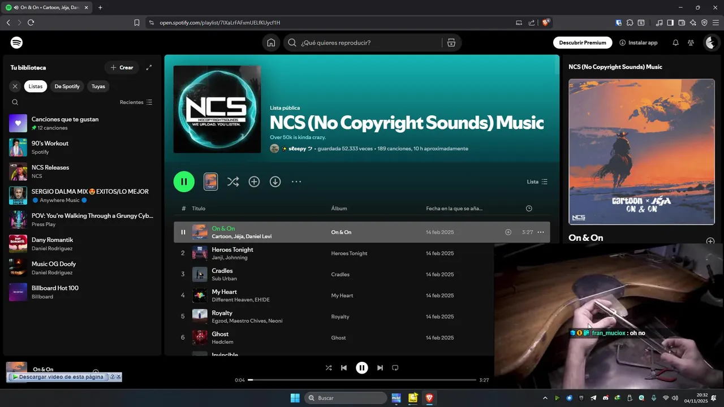Click the Descubrir Premium button

[582, 42]
